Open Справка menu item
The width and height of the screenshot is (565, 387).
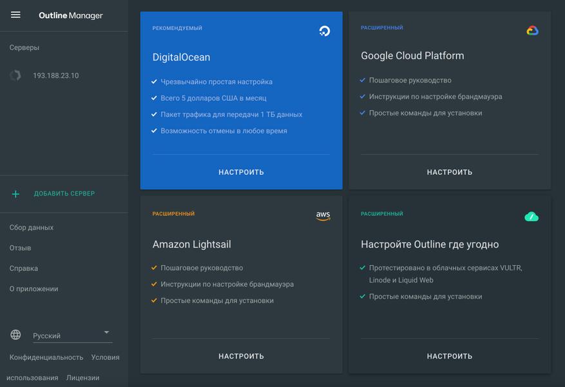(24, 268)
